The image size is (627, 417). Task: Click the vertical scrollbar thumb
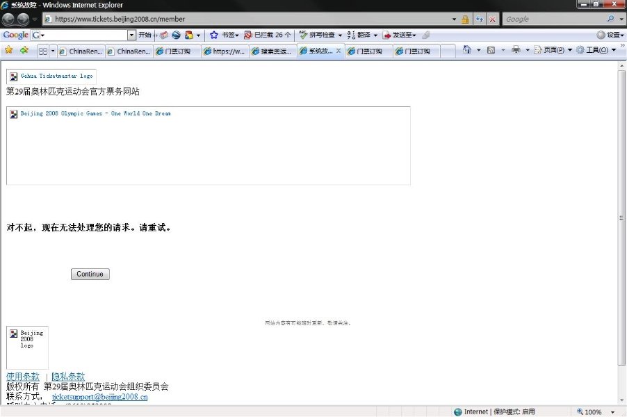[621, 218]
